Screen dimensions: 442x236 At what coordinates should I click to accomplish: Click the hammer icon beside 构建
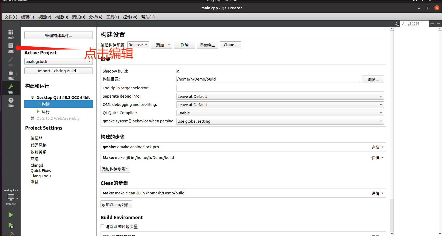coord(38,104)
